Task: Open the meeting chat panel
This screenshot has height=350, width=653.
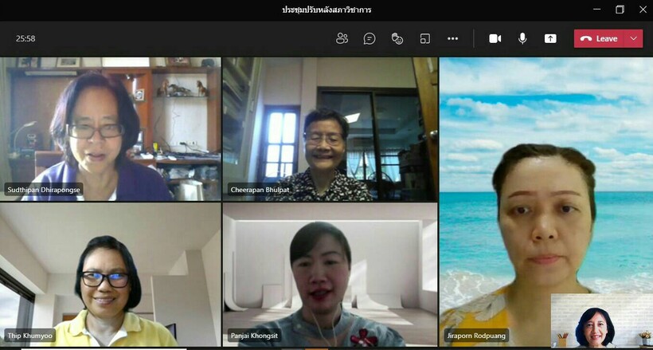Action: click(x=370, y=38)
